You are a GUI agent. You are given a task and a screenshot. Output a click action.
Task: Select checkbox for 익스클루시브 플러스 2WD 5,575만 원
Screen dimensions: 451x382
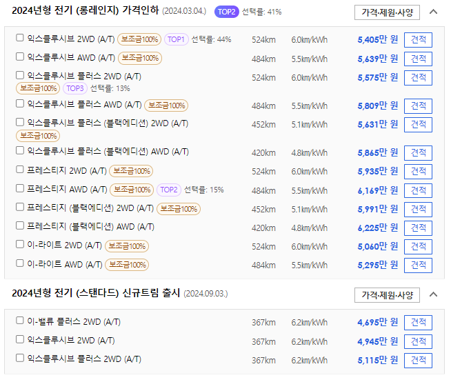point(19,75)
